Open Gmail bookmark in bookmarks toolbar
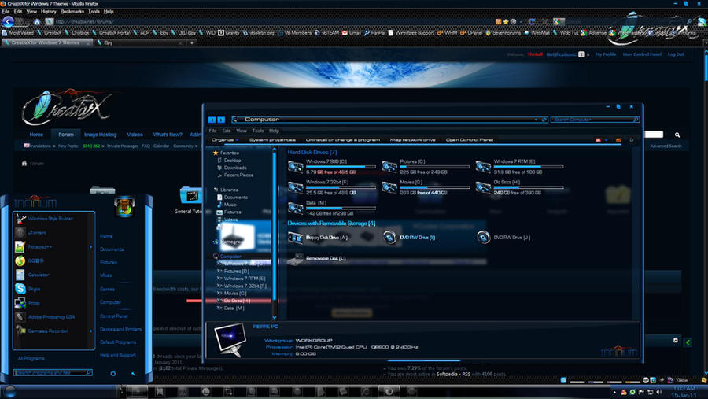Viewport: 708px width, 399px height. (352, 32)
